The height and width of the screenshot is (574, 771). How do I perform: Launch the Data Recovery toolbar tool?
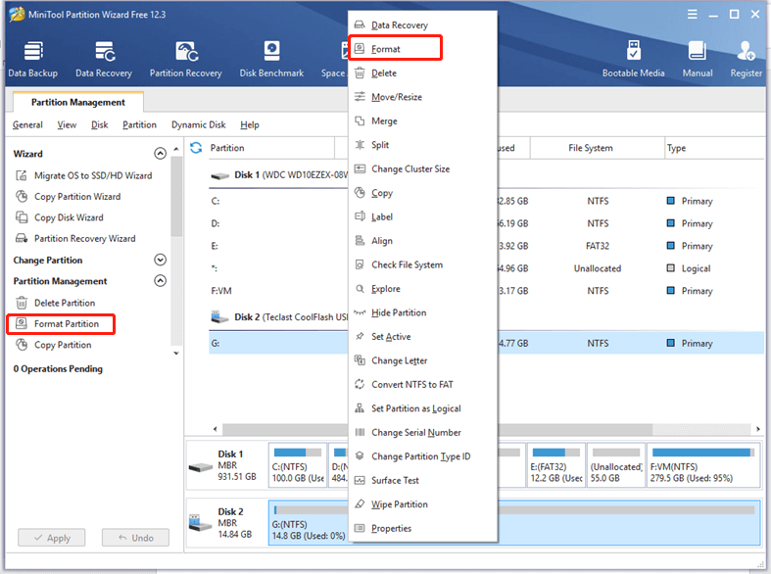(x=103, y=58)
